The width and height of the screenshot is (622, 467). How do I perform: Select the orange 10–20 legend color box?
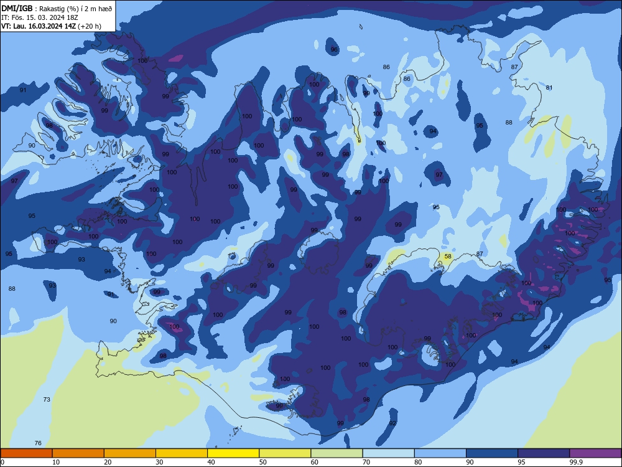click(x=78, y=453)
